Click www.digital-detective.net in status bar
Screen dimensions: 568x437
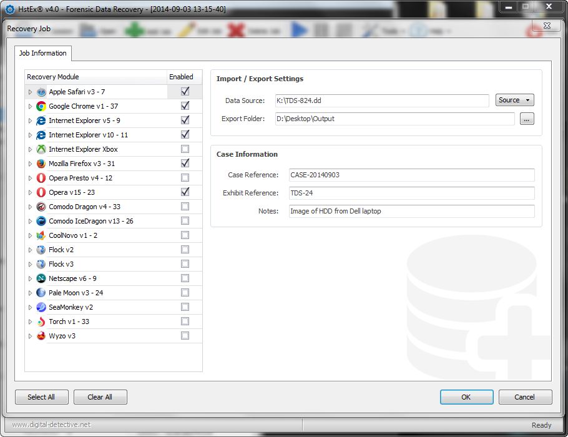pos(51,425)
